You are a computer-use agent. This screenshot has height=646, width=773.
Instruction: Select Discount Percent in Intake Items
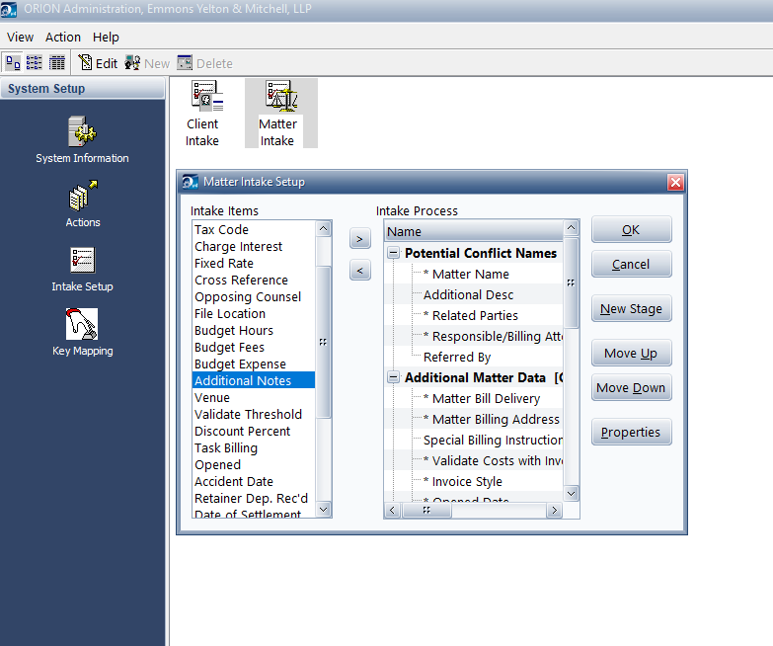click(254, 431)
